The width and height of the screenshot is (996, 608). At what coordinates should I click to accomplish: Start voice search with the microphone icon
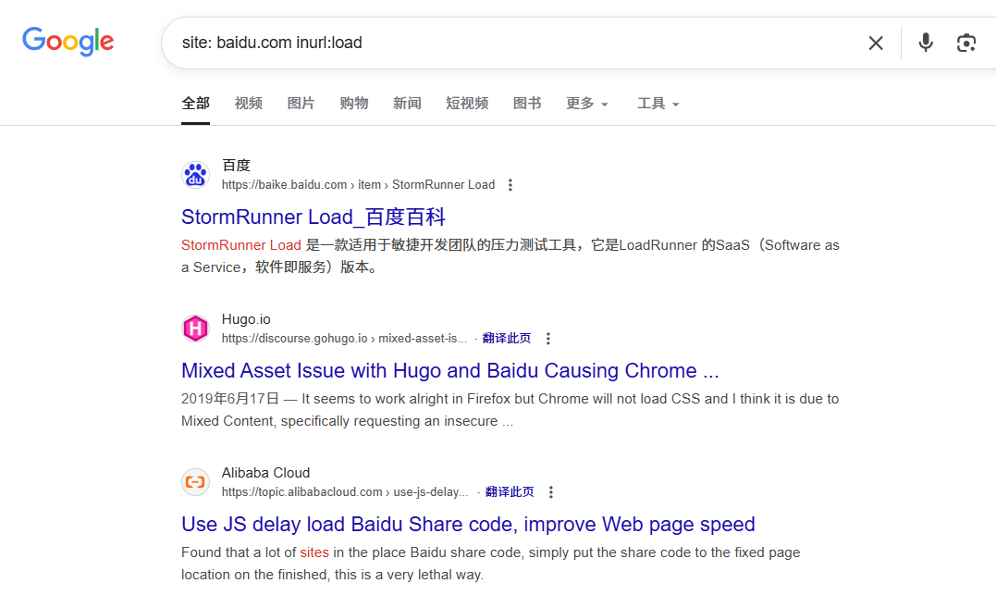(x=926, y=43)
